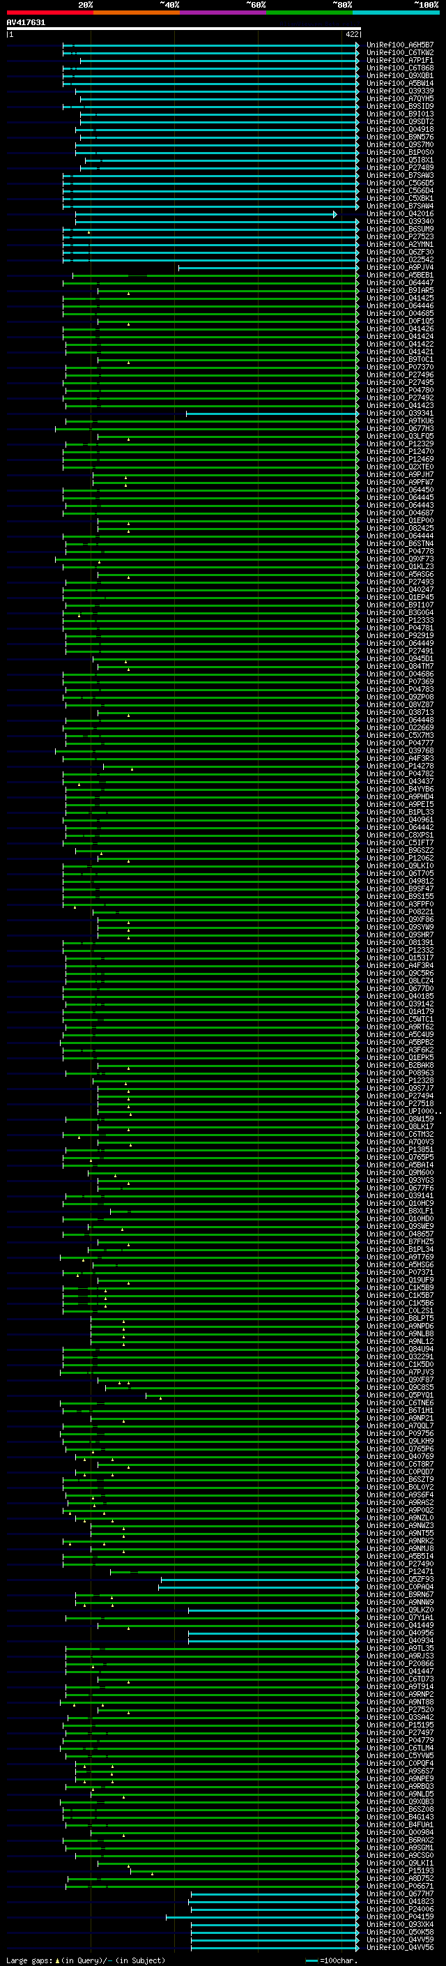Select hit label UniRef100_Q5PY01

click(399, 1395)
